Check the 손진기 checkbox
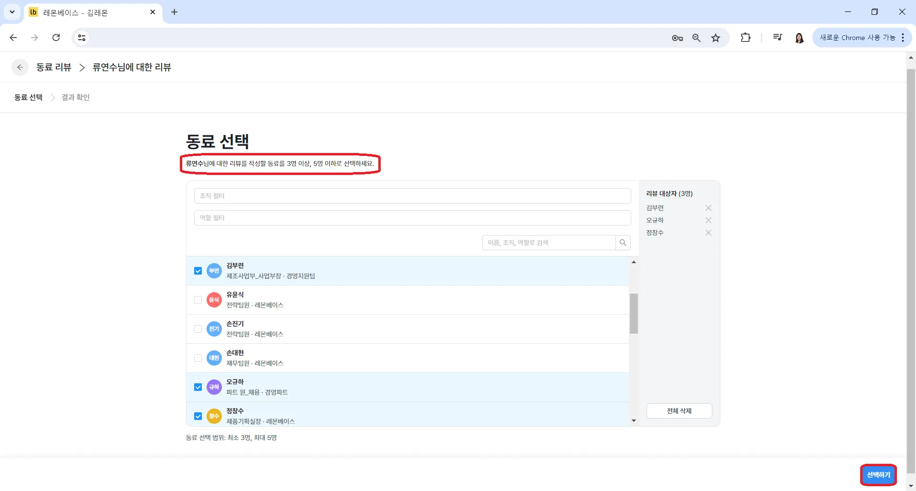The image size is (916, 491). click(198, 329)
